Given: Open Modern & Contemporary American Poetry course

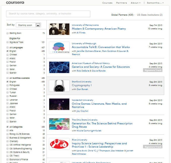Looking at the screenshot, I should pos(99,29).
